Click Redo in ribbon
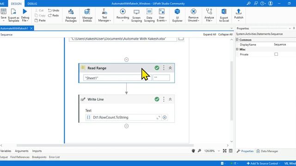This screenshot has width=296, height=166. coord(53,15)
